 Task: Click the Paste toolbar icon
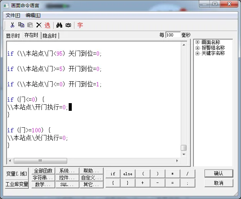tap(30, 25)
